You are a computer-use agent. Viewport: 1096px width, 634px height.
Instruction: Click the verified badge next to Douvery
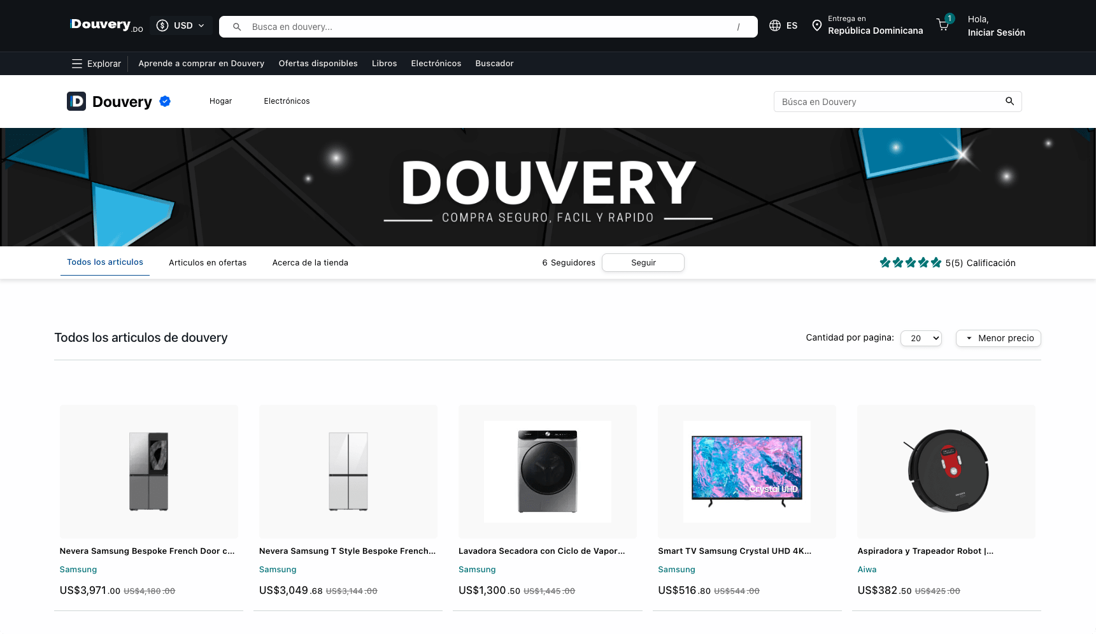164,101
